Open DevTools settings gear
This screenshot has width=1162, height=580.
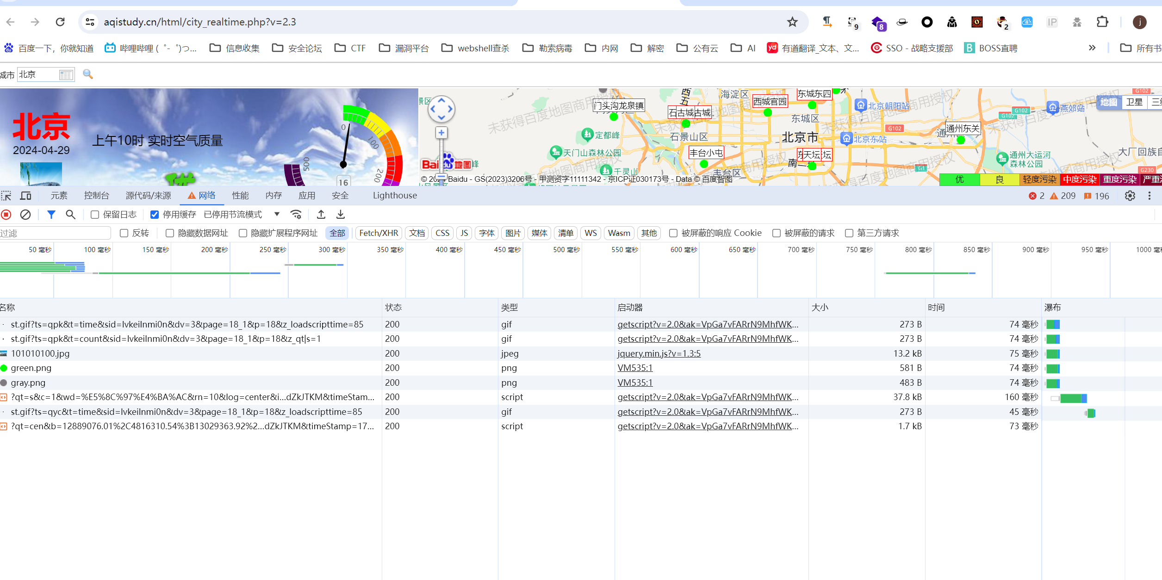coord(1130,196)
